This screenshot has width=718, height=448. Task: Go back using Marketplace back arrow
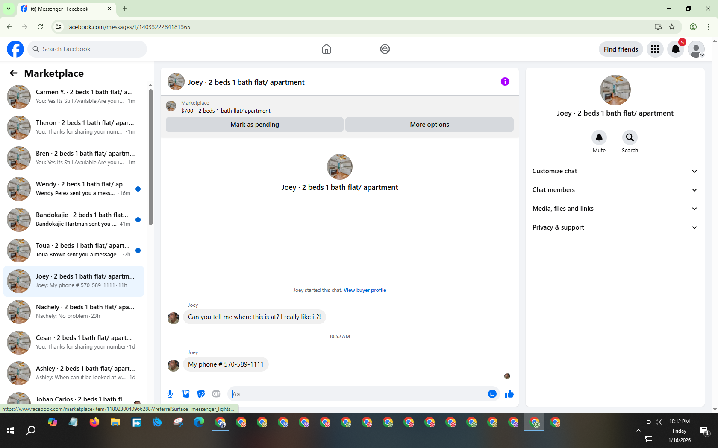point(14,73)
